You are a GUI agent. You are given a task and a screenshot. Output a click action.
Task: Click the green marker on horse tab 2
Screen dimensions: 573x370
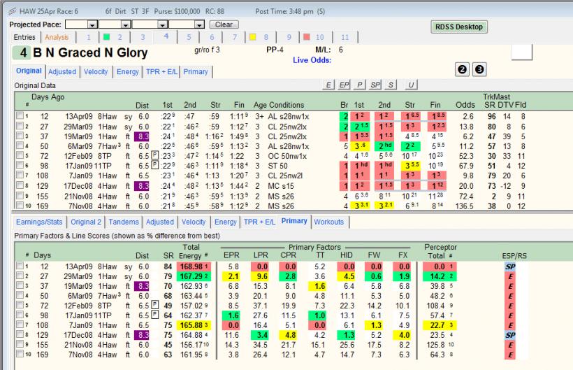point(107,37)
